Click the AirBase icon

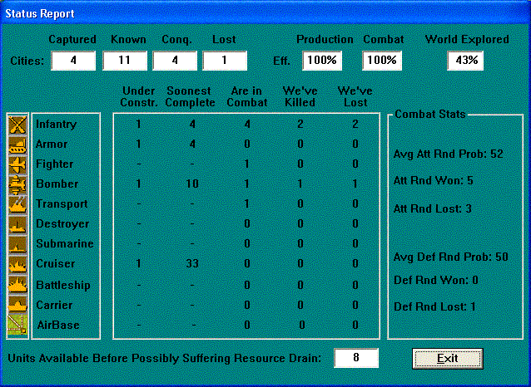pos(17,325)
